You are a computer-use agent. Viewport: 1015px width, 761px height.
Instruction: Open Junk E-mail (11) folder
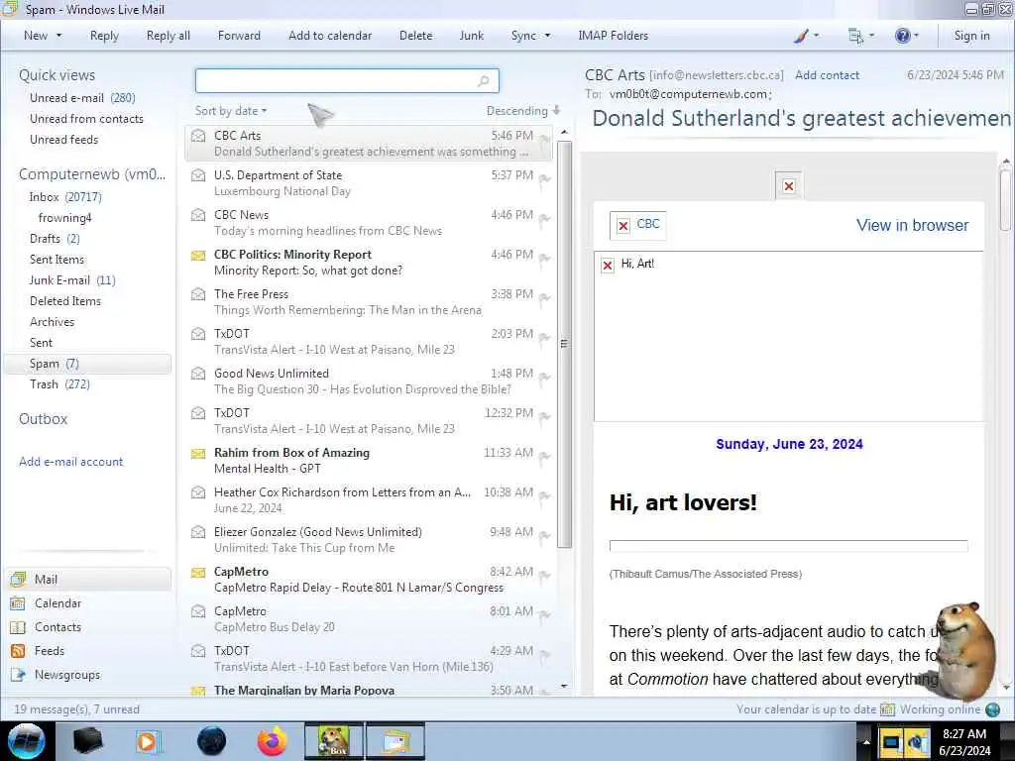pos(72,280)
